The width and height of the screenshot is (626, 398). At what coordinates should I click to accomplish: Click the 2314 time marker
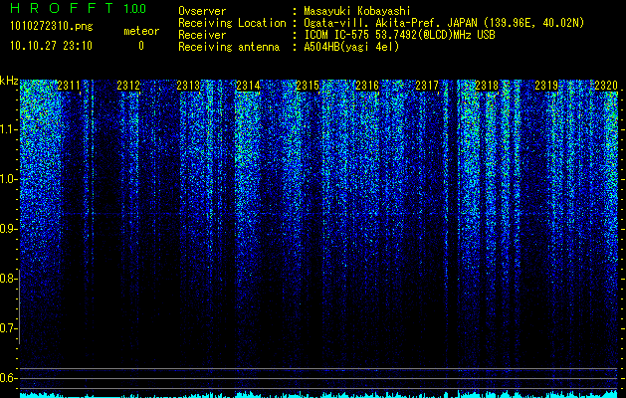[248, 86]
